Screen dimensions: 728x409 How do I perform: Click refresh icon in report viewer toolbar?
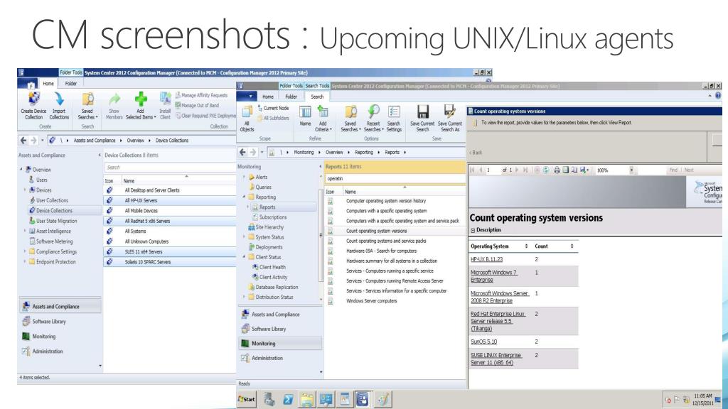(546, 170)
